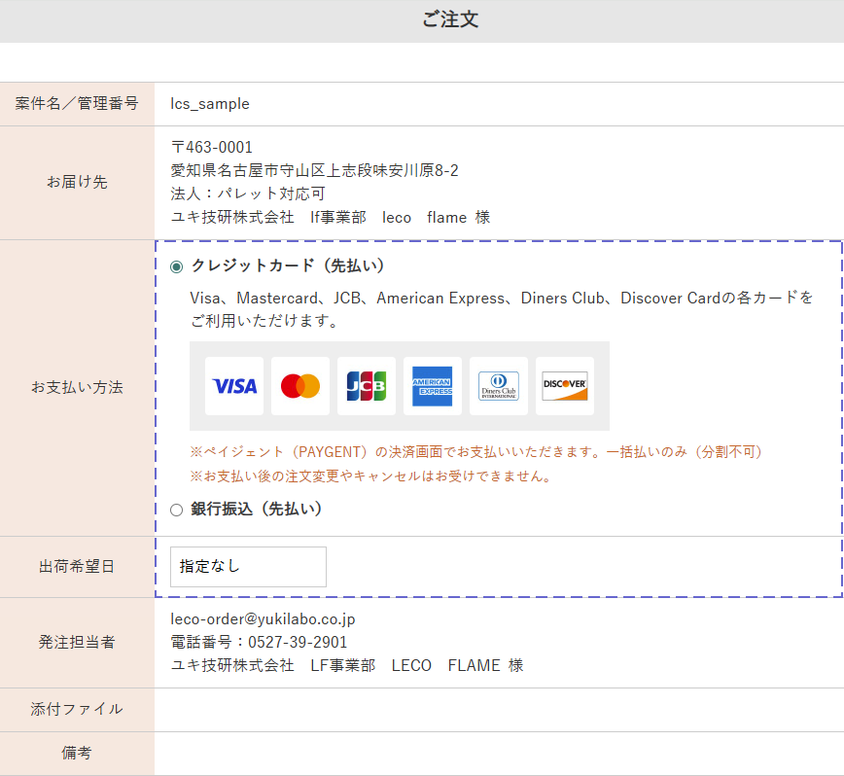Select the Discover card icon
The width and height of the screenshot is (844, 776).
[564, 385]
